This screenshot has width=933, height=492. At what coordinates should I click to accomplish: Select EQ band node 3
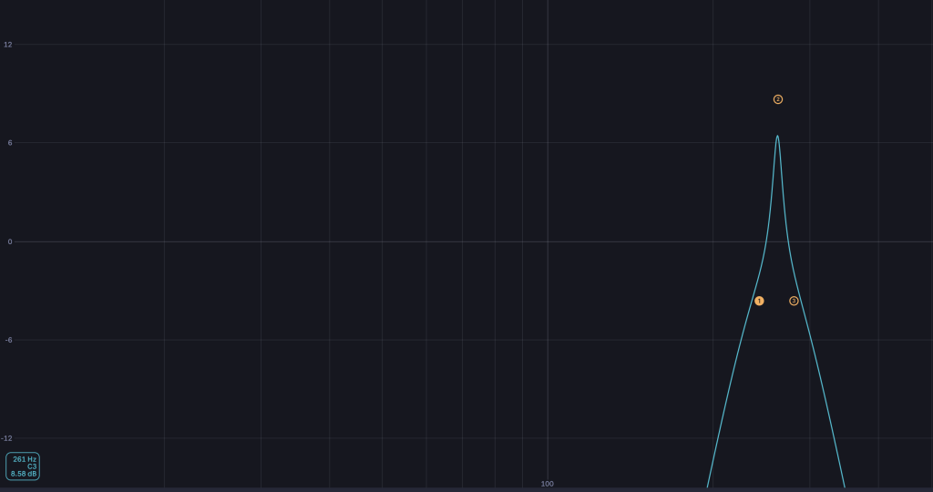click(x=794, y=301)
